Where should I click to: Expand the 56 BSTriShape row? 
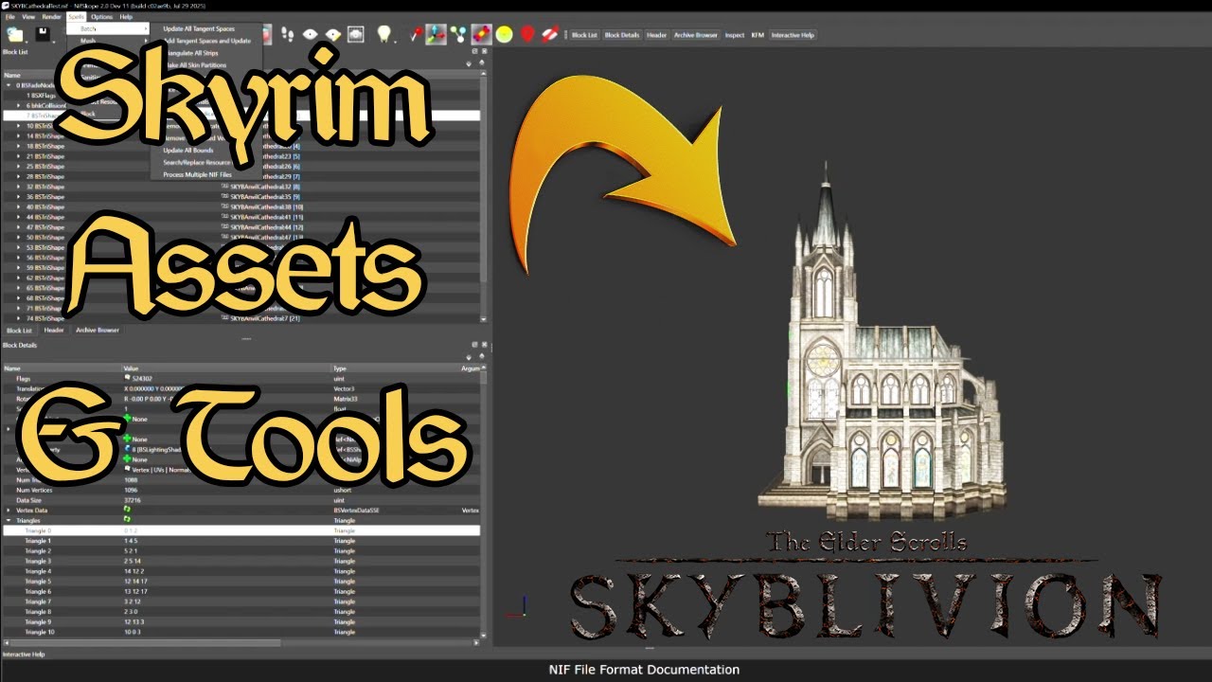(x=19, y=258)
